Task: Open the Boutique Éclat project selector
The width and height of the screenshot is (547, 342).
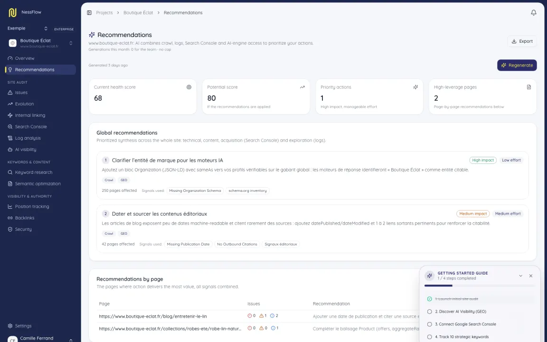Action: pos(40,43)
